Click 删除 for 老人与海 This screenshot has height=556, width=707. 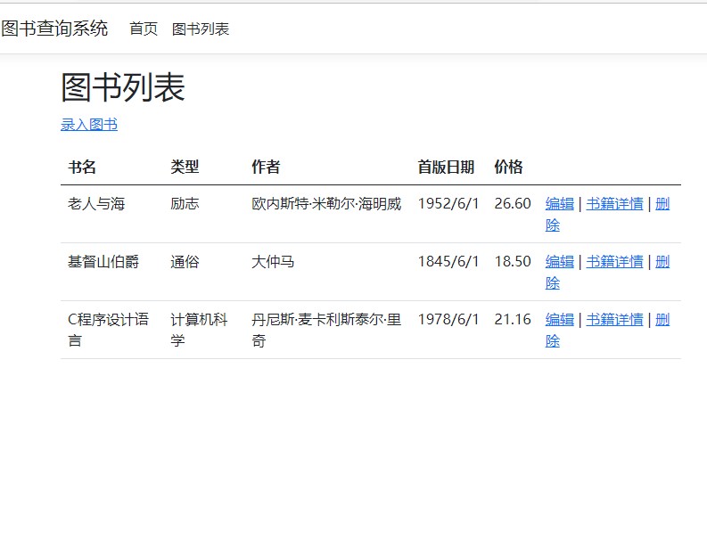point(662,204)
